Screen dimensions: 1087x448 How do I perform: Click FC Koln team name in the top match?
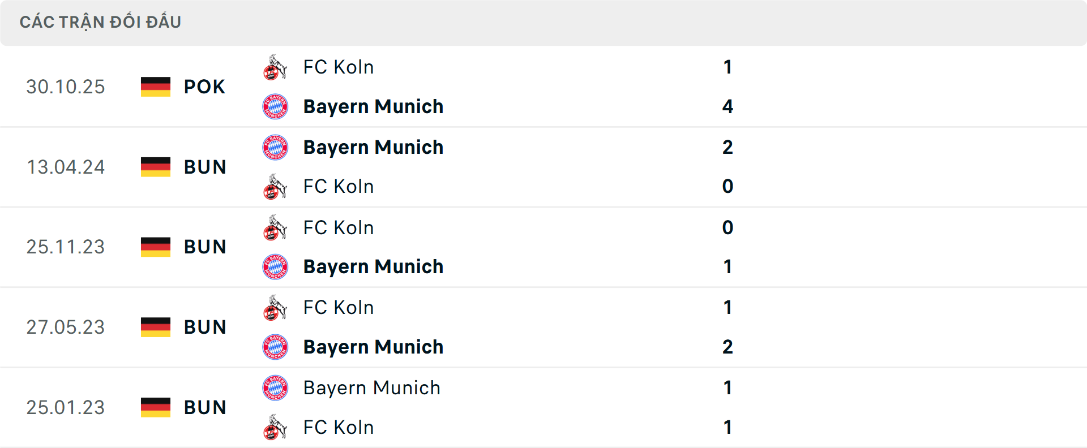[338, 67]
